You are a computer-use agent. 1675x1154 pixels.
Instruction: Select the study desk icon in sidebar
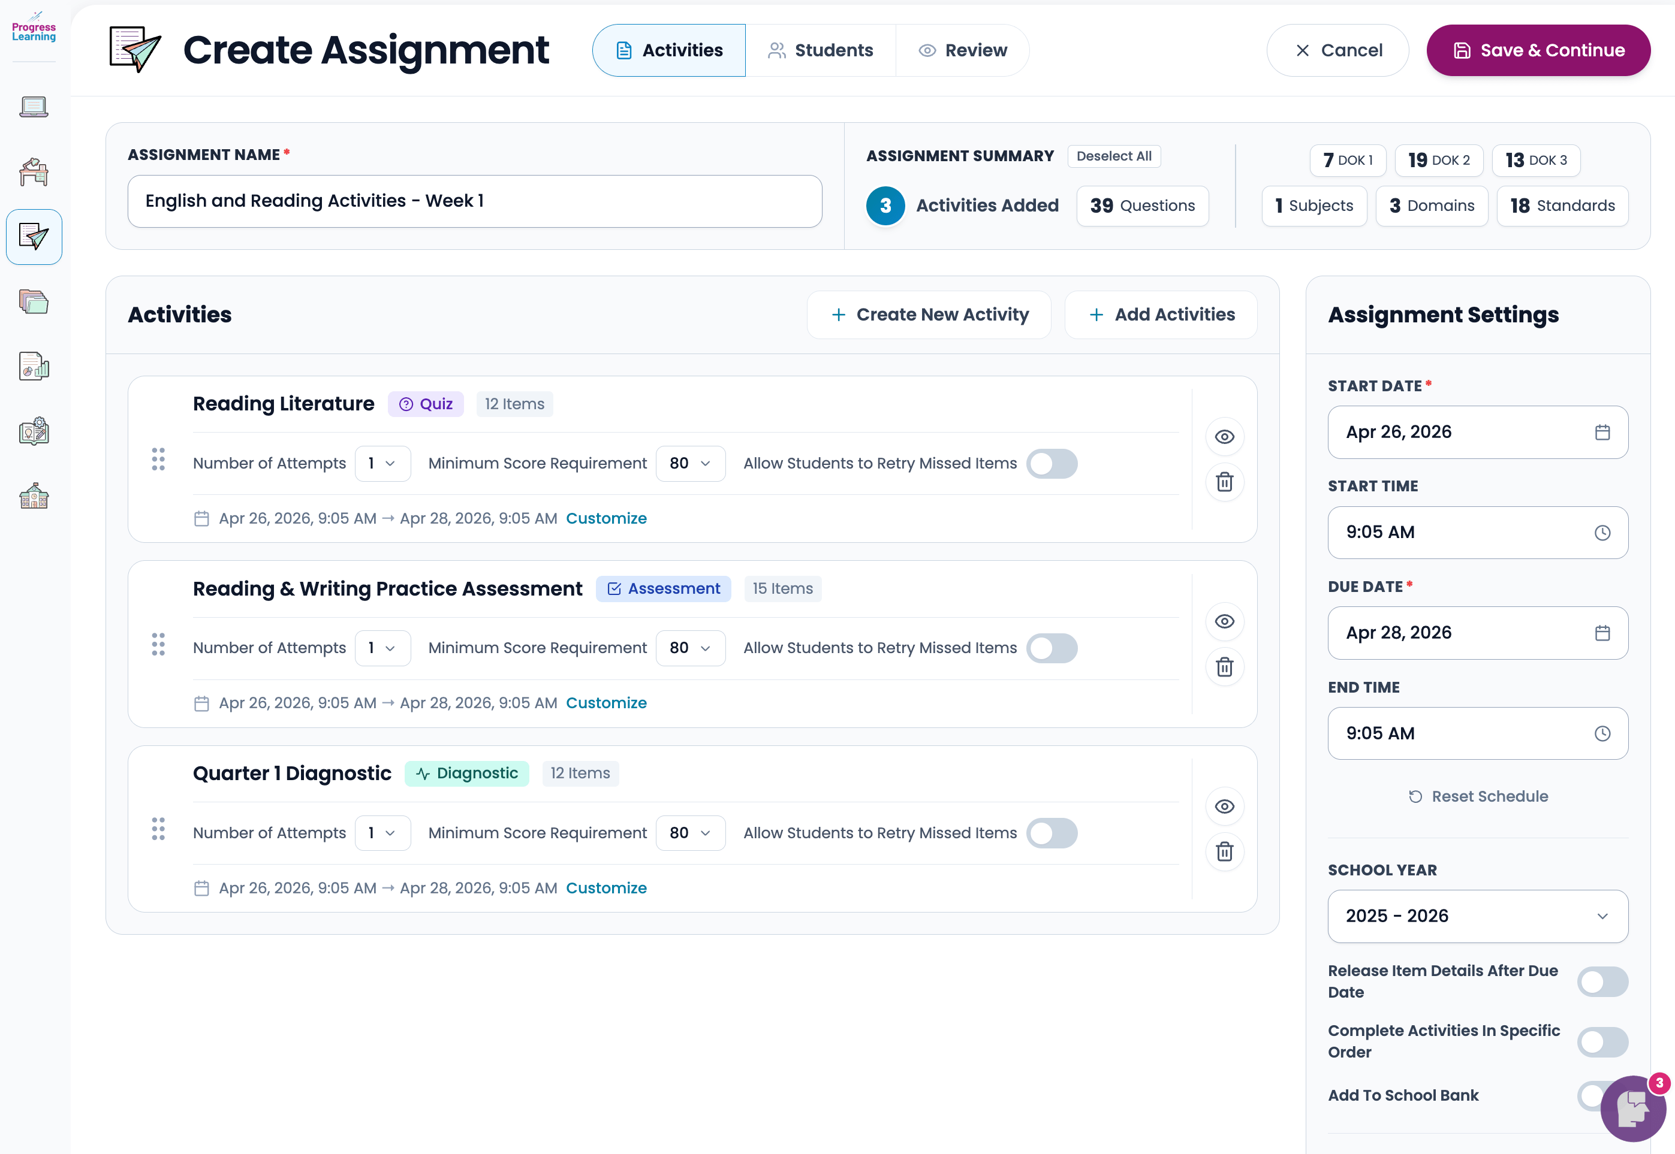(x=34, y=171)
